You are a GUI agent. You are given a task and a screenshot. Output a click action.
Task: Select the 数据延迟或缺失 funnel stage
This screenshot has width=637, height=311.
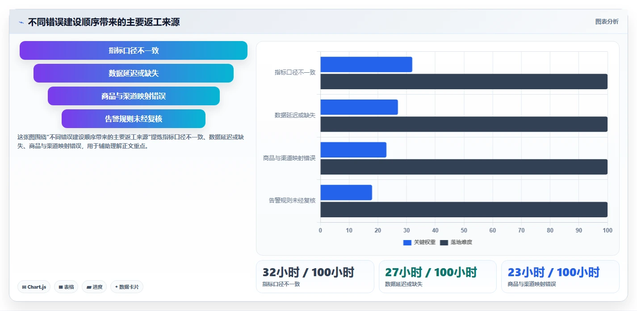[134, 73]
